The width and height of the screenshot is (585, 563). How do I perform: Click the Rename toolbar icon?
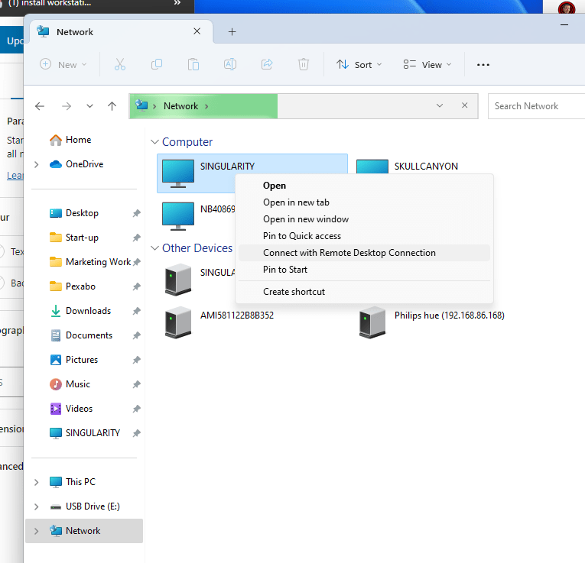click(230, 64)
